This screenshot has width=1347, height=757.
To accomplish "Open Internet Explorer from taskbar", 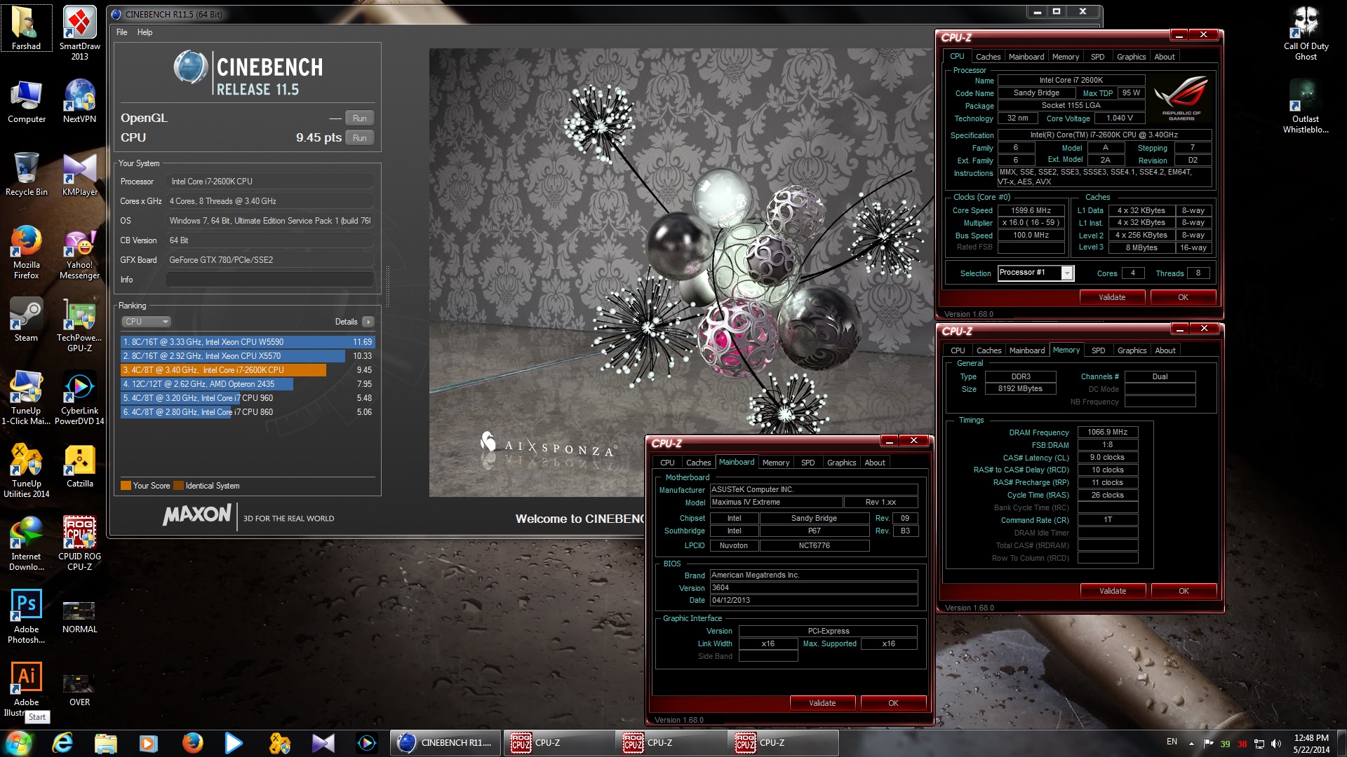I will click(x=62, y=743).
